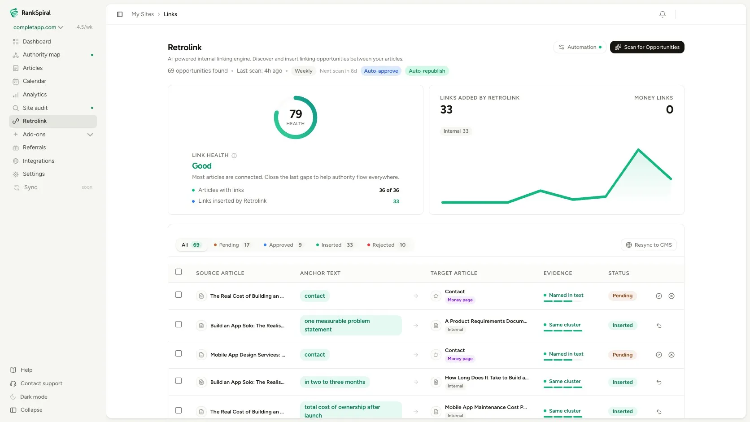Click Scan for Opportunities
The height and width of the screenshot is (422, 750).
pyautogui.click(x=647, y=47)
